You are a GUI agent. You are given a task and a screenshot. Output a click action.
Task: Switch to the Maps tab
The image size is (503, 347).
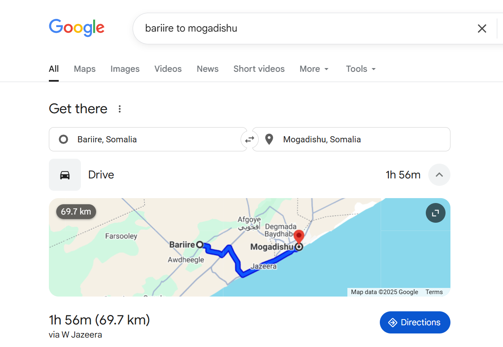pos(84,69)
